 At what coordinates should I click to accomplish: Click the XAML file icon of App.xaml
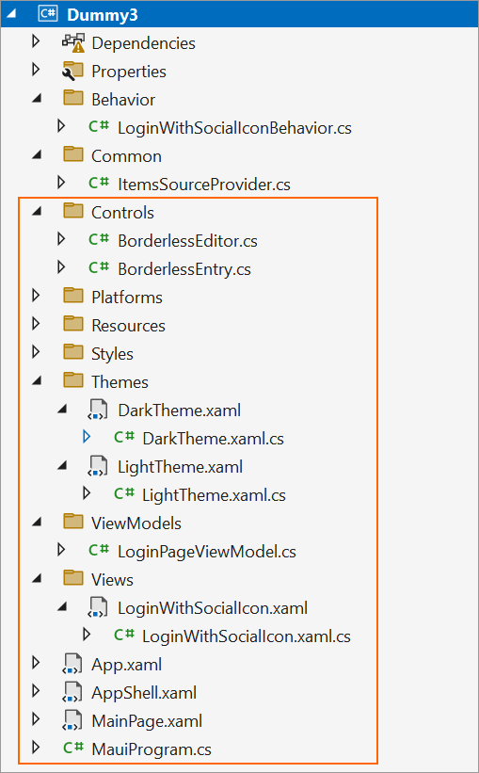coord(72,664)
